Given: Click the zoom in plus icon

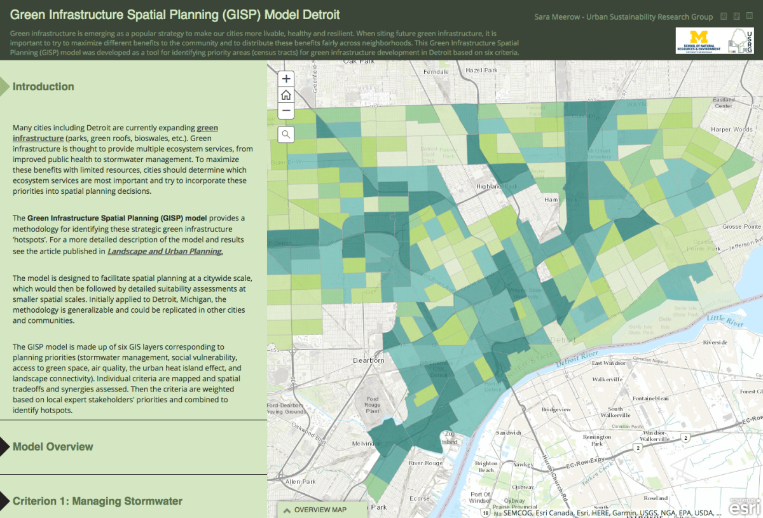Looking at the screenshot, I should [285, 78].
